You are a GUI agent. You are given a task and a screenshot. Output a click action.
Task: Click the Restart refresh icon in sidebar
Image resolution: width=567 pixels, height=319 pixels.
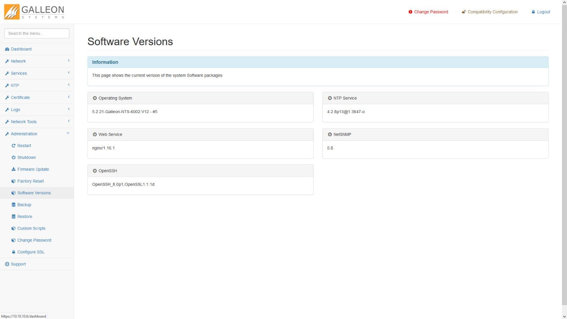[x=13, y=146]
